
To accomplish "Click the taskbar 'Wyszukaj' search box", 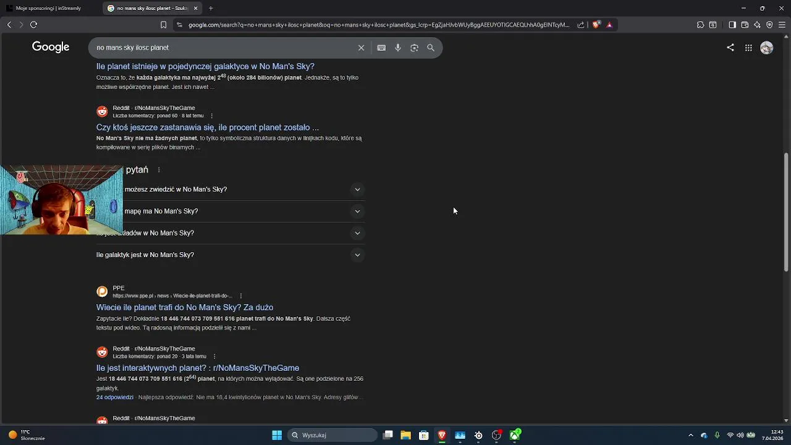I will tap(333, 435).
